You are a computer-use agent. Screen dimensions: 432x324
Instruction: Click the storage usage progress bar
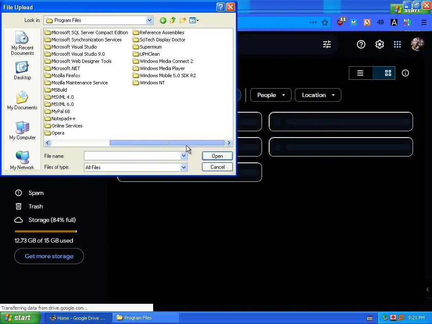tap(46, 232)
